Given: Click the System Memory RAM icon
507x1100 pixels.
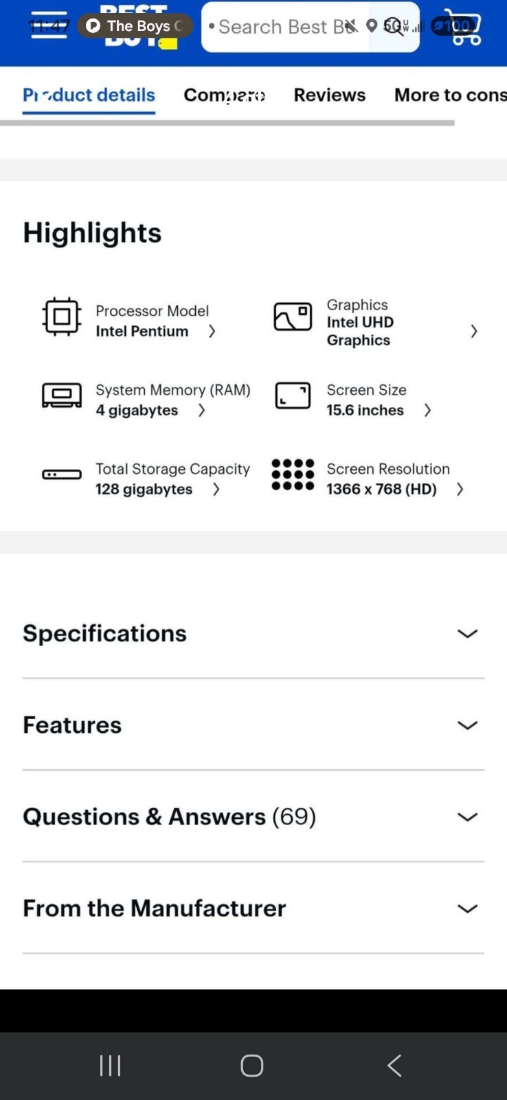Looking at the screenshot, I should 62,395.
